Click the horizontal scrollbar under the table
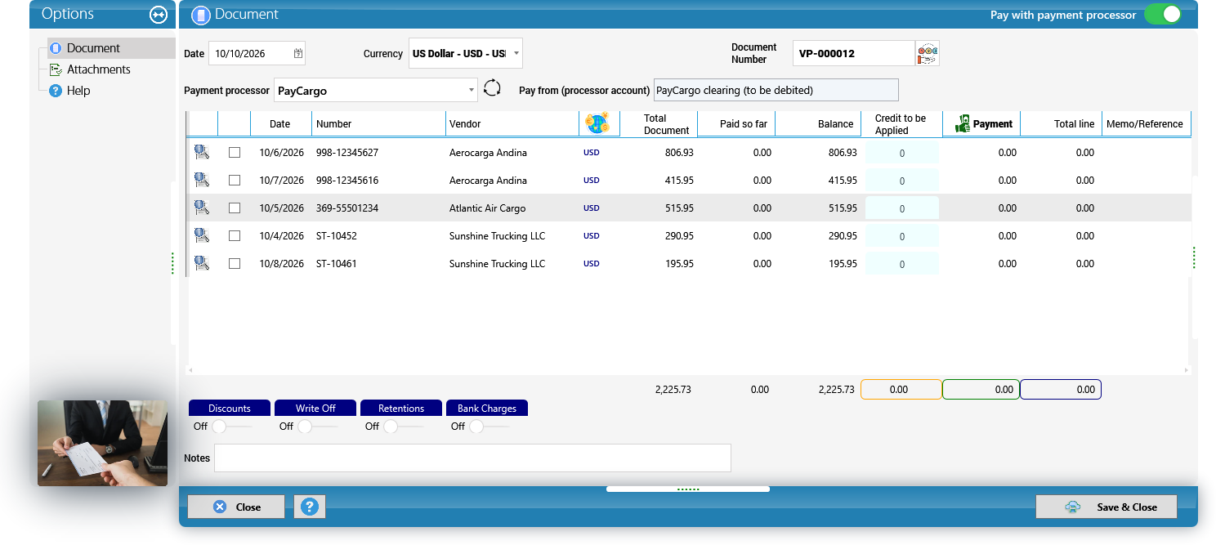 [x=689, y=370]
